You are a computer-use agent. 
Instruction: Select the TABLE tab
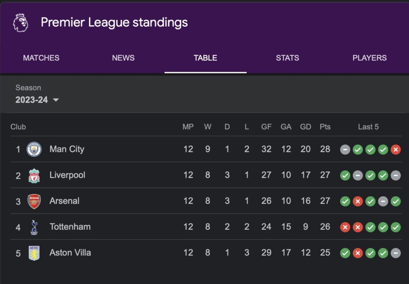205,58
